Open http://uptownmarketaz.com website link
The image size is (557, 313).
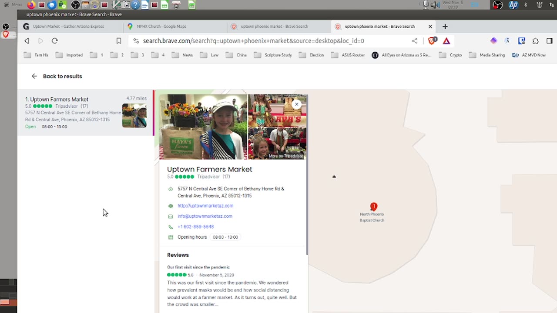205,206
